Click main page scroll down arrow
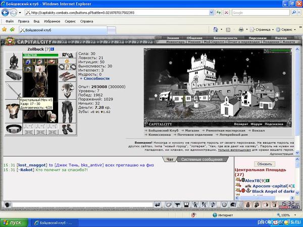Screen dimensions: 303x227 coord(297,153)
